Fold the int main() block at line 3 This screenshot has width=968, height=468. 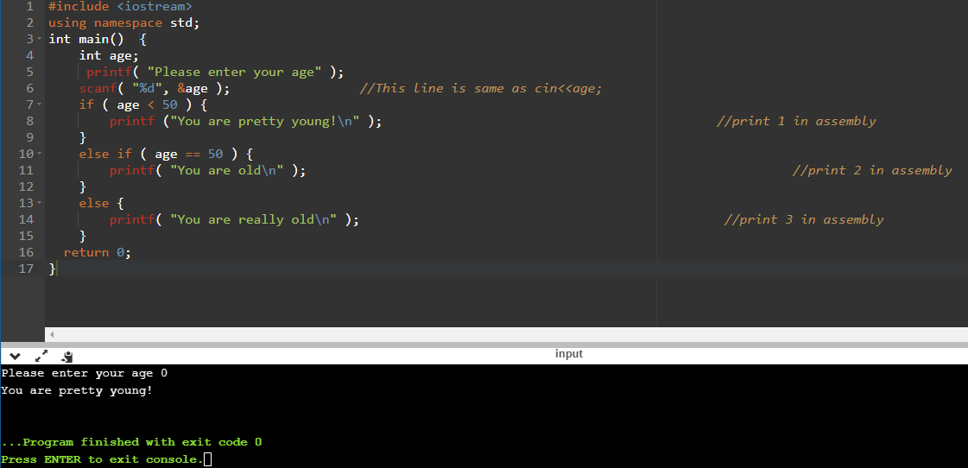[x=39, y=39]
